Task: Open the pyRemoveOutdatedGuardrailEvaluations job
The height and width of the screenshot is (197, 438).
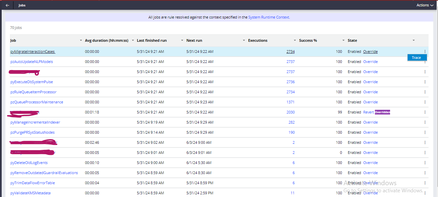Action: [44, 173]
